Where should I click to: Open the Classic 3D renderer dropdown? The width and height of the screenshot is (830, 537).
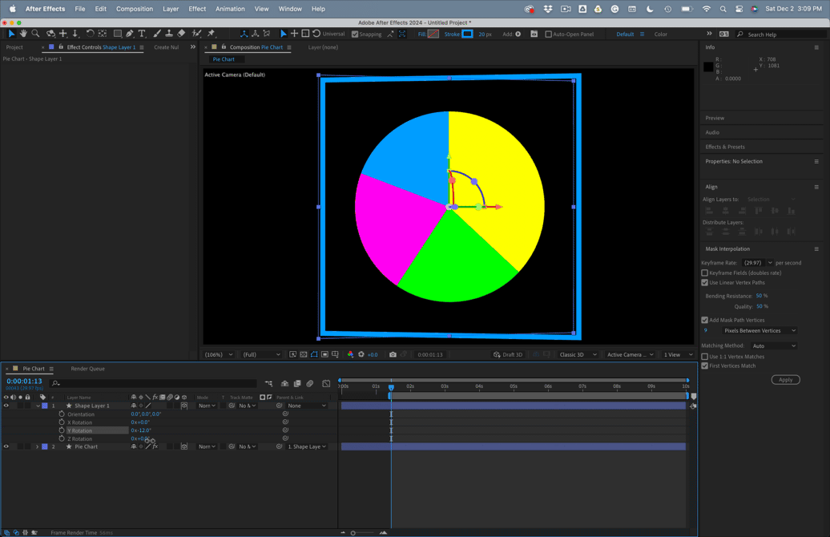pyautogui.click(x=578, y=355)
